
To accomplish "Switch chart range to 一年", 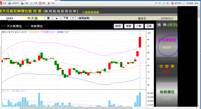I will (139, 26).
